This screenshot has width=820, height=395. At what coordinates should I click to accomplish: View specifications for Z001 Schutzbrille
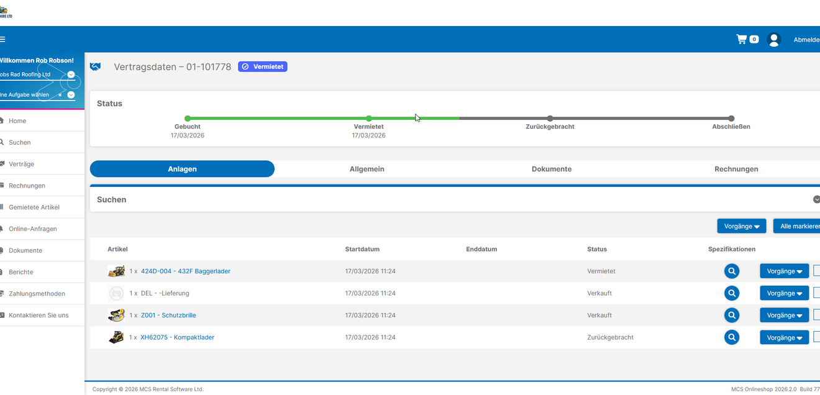tap(732, 315)
